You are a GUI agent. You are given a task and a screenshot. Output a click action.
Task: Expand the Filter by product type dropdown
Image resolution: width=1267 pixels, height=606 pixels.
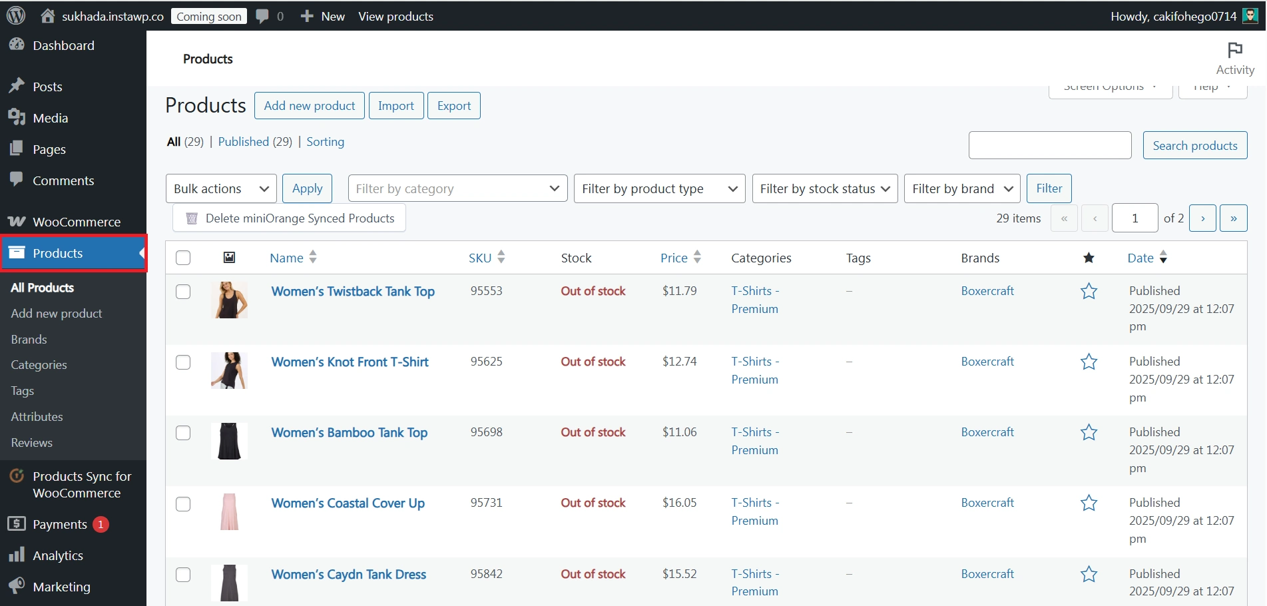[x=658, y=188]
